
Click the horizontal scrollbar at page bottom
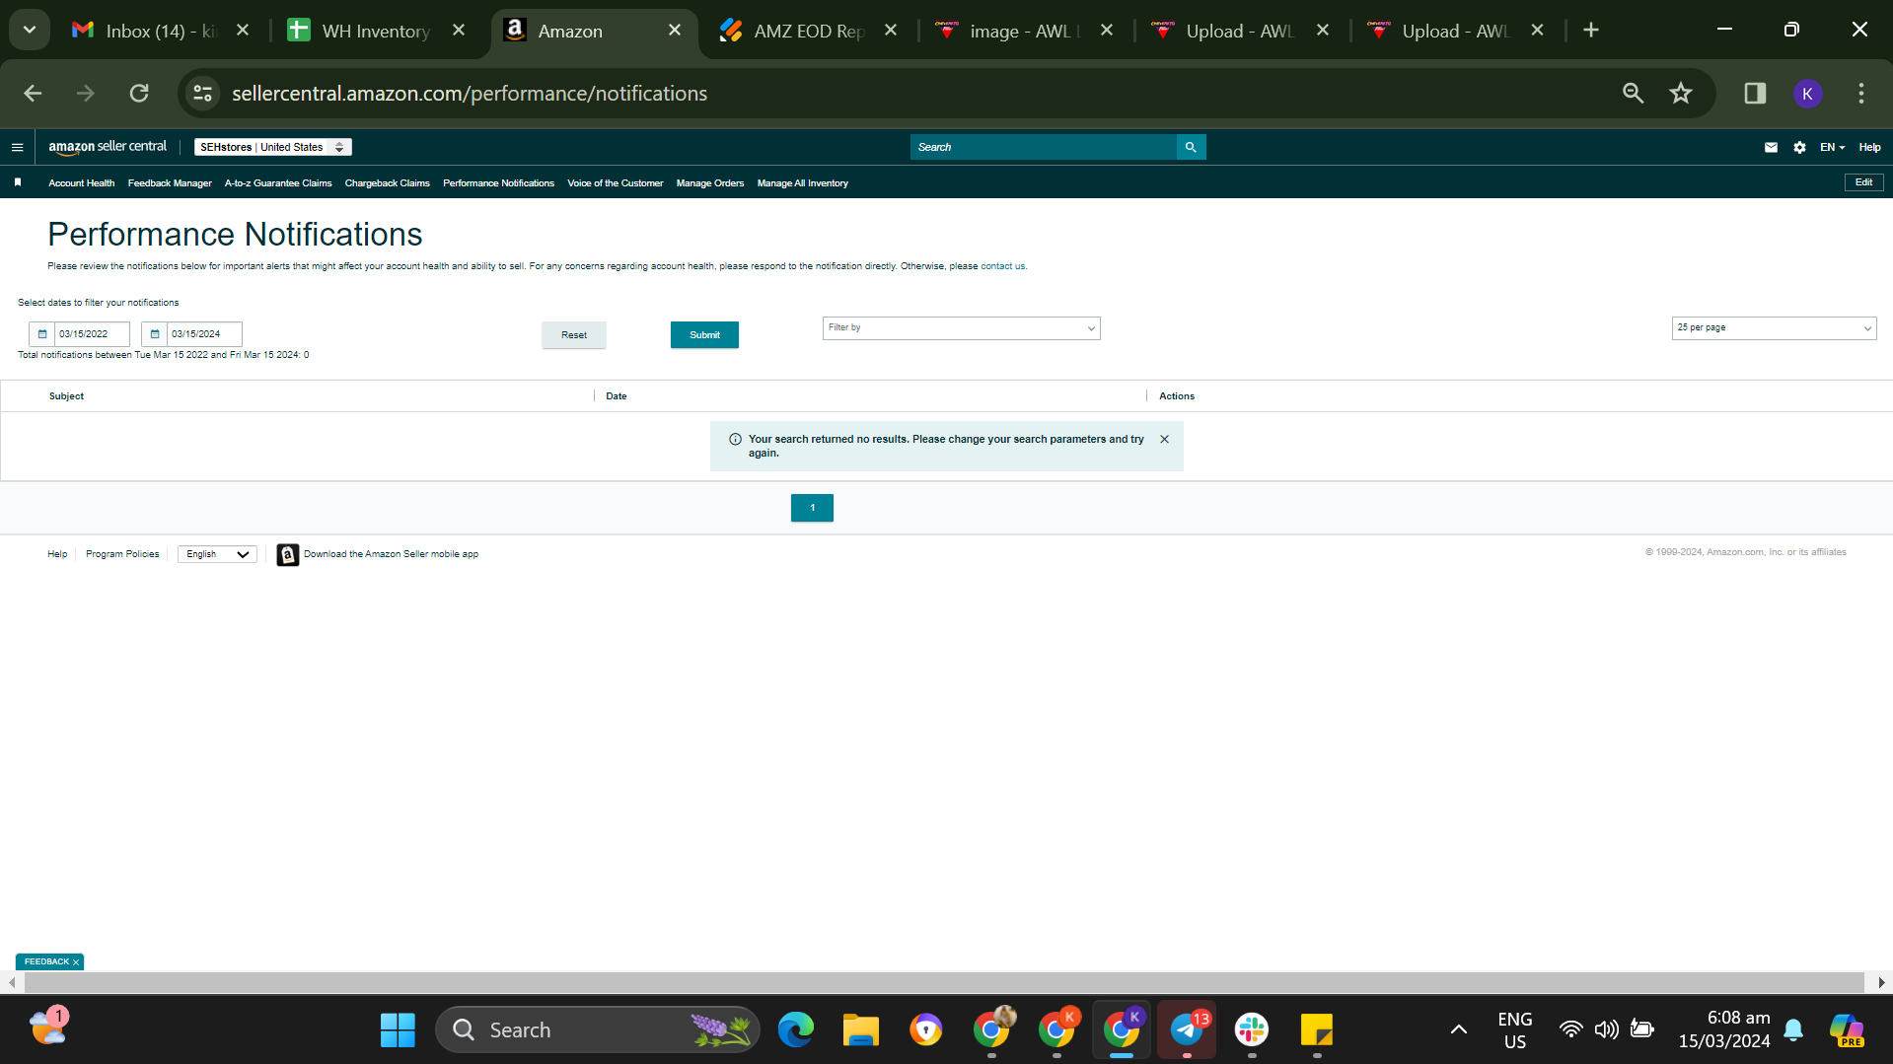(x=944, y=983)
